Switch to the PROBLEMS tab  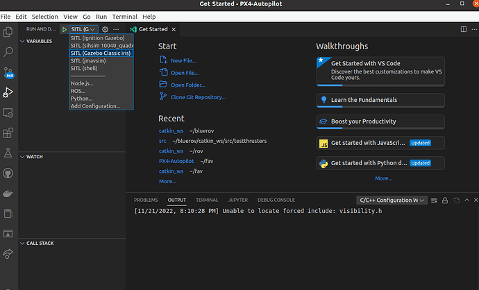[x=146, y=201]
